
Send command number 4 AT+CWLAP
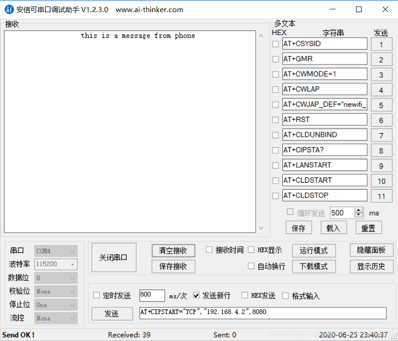(x=382, y=90)
